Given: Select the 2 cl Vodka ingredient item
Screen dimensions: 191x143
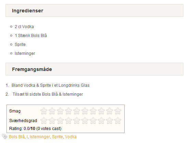Looking at the screenshot, I should (24, 27).
